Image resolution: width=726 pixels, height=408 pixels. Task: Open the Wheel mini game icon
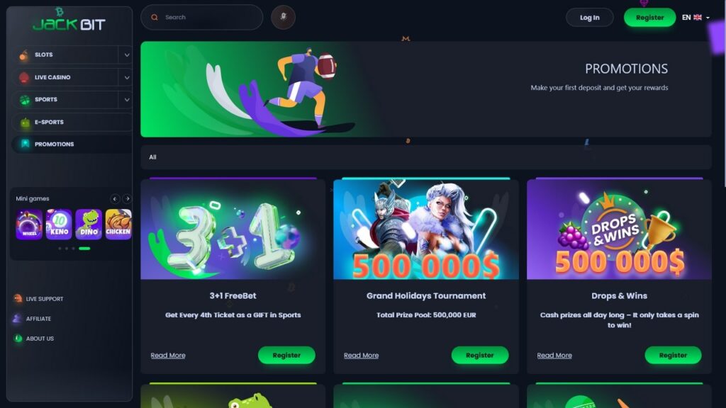pos(29,225)
